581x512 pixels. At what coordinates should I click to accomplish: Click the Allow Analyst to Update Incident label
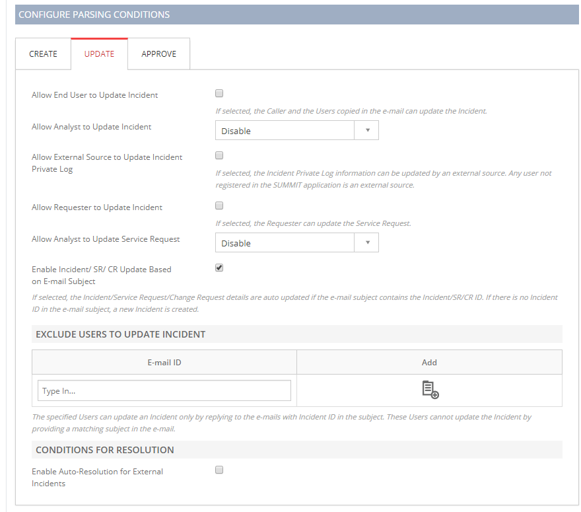point(91,127)
